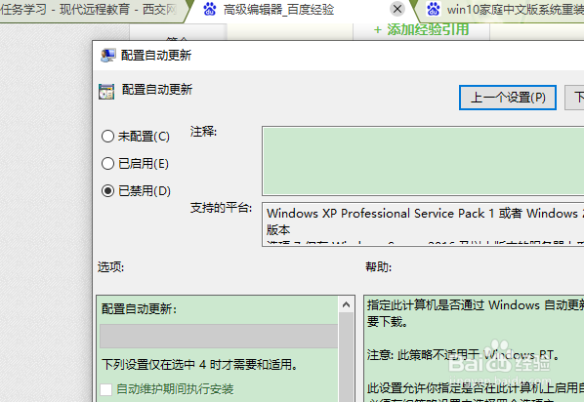Click the 选项: label

pos(110,267)
